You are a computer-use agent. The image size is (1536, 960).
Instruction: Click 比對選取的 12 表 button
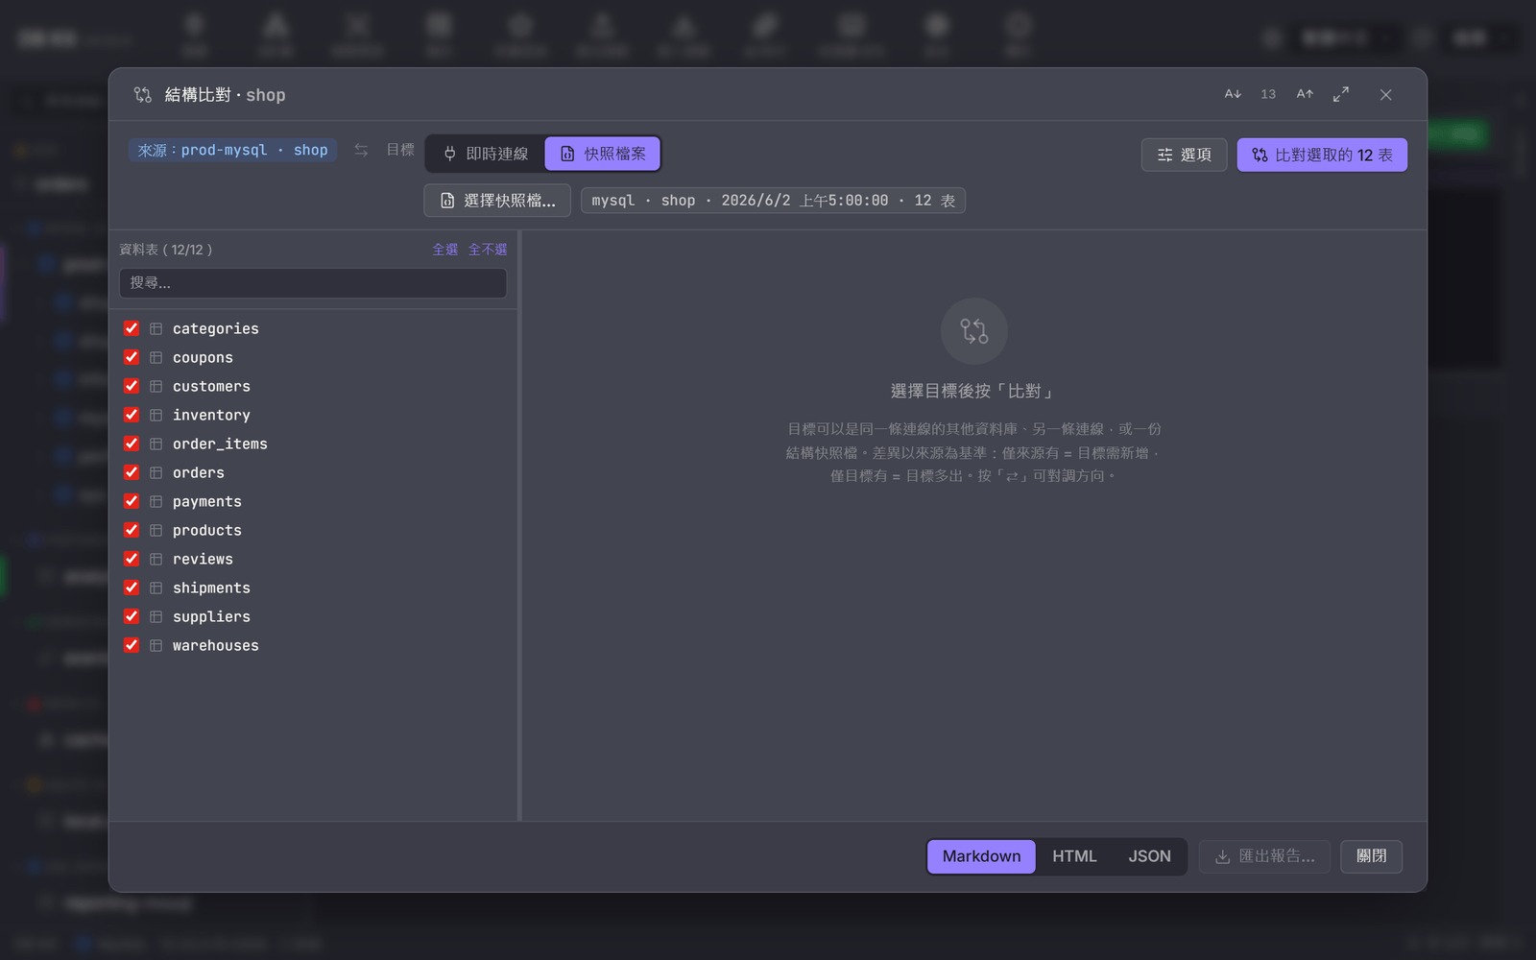click(x=1322, y=155)
